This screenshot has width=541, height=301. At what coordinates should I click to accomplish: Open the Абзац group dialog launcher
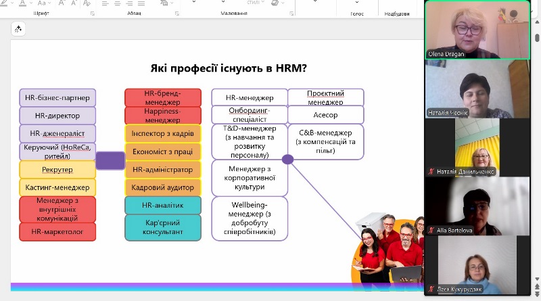(x=177, y=14)
